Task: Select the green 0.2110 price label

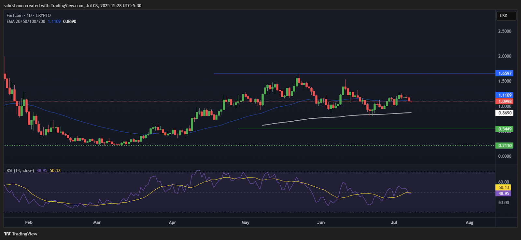Action: [x=504, y=145]
